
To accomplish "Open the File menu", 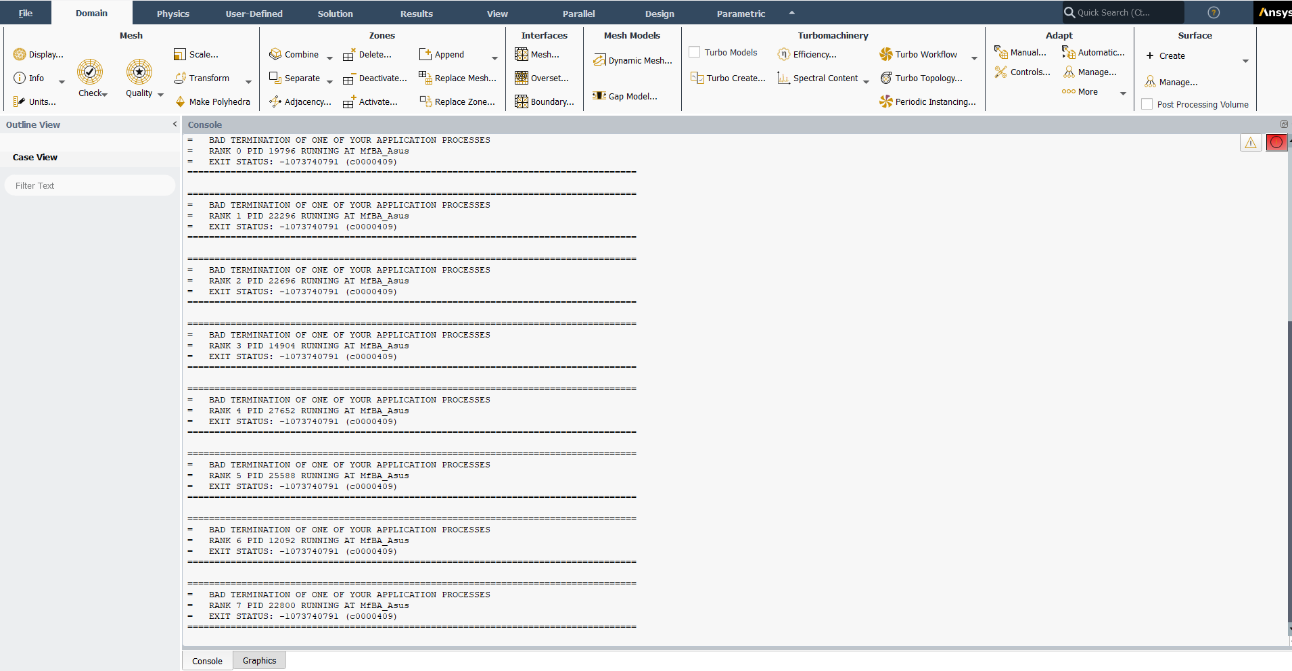I will pos(26,13).
